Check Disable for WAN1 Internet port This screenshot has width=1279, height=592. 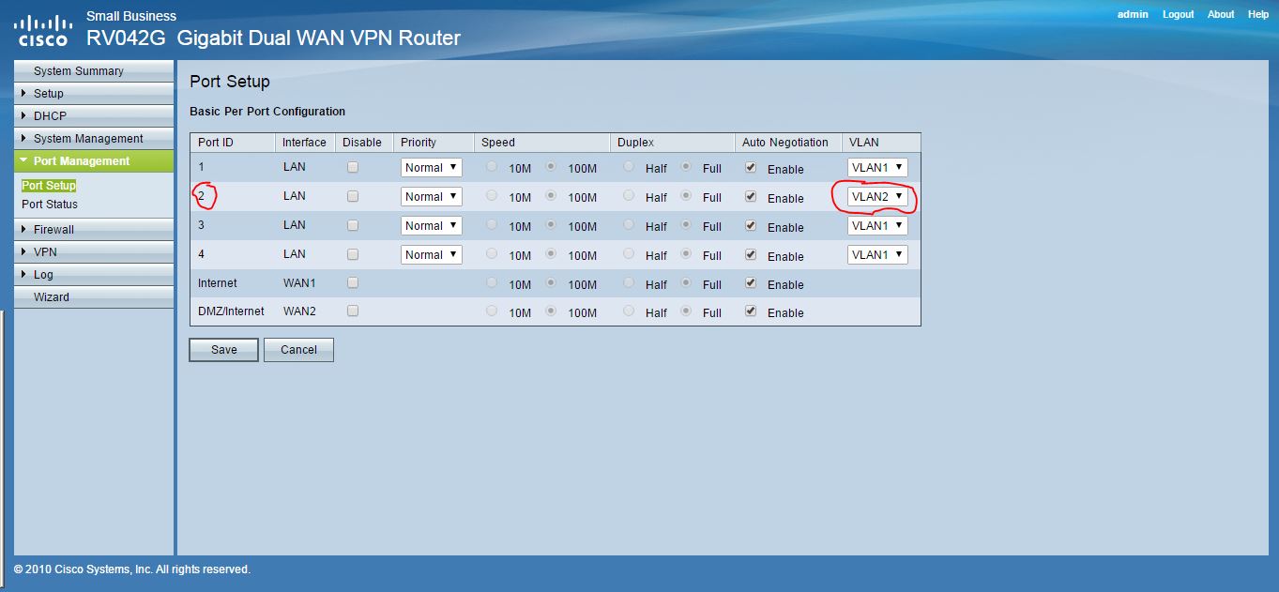point(353,283)
